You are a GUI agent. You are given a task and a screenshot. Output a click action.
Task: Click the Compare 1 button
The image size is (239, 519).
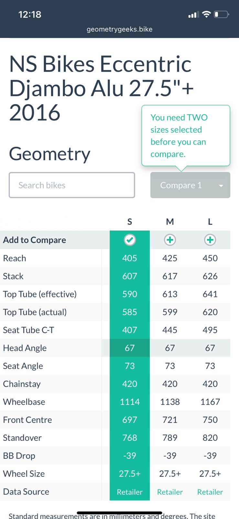point(181,185)
